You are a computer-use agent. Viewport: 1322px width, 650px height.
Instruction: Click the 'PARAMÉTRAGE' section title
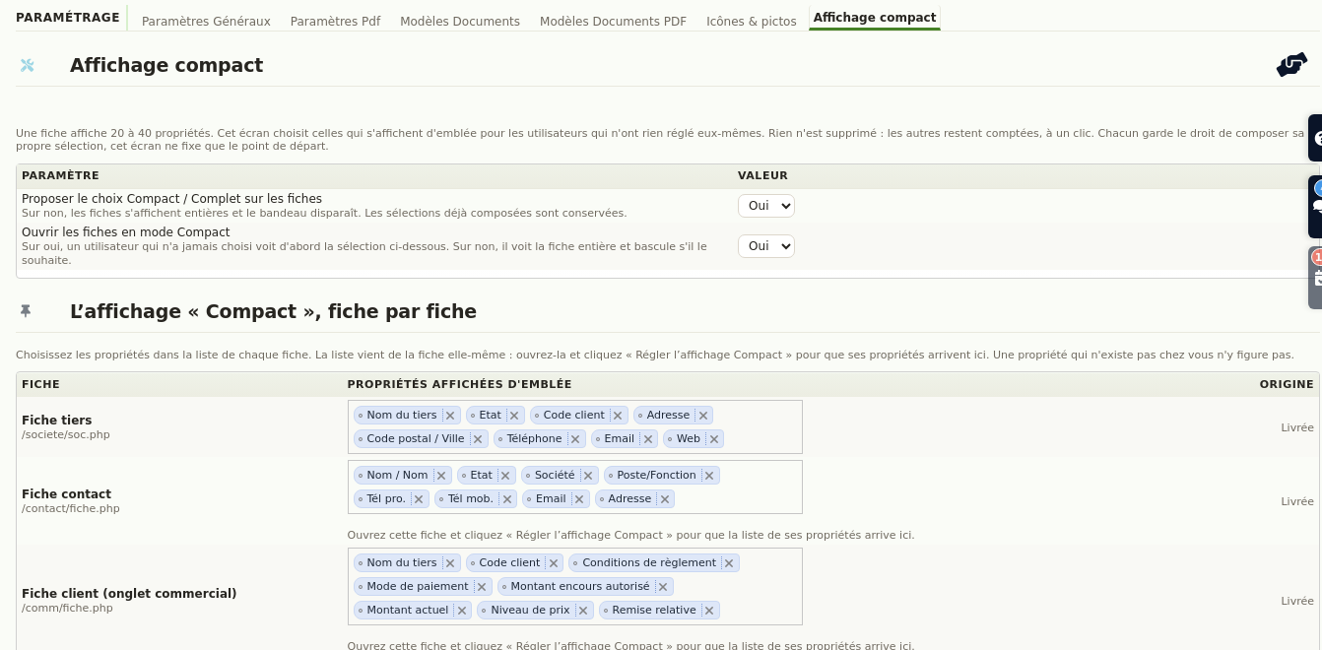pyautogui.click(x=68, y=18)
